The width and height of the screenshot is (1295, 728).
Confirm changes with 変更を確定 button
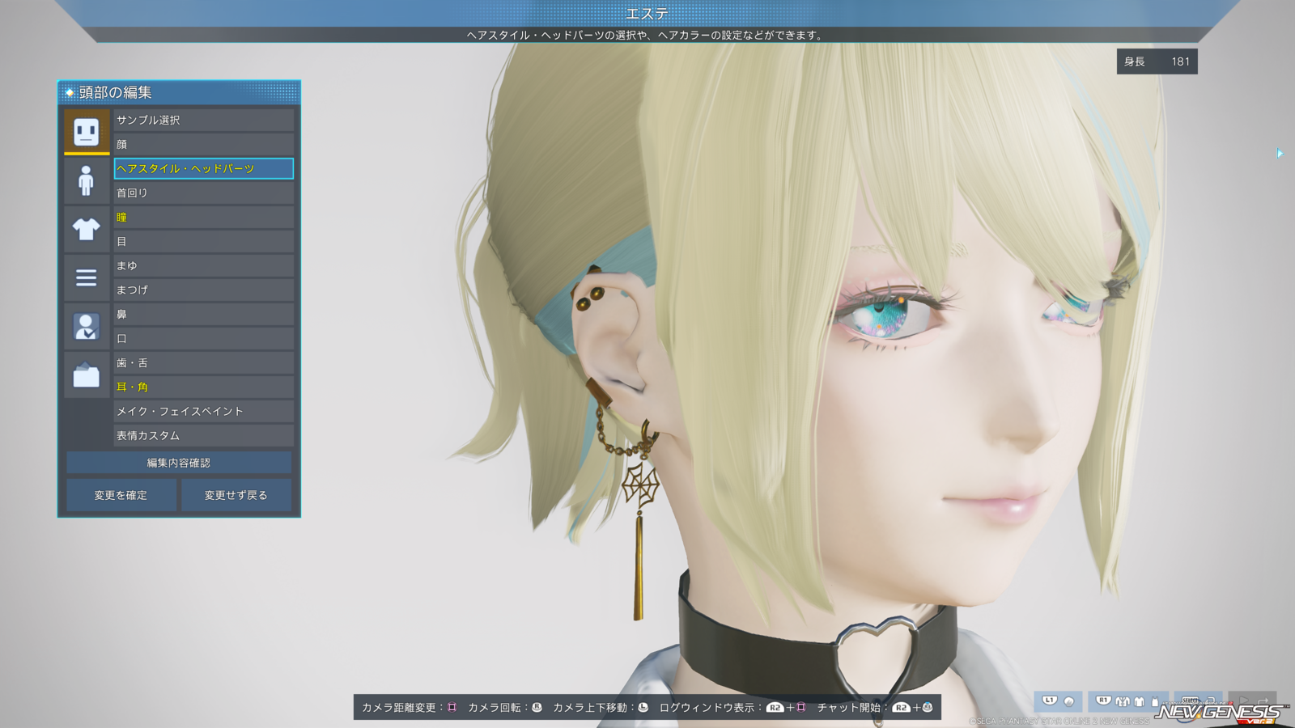coord(121,495)
